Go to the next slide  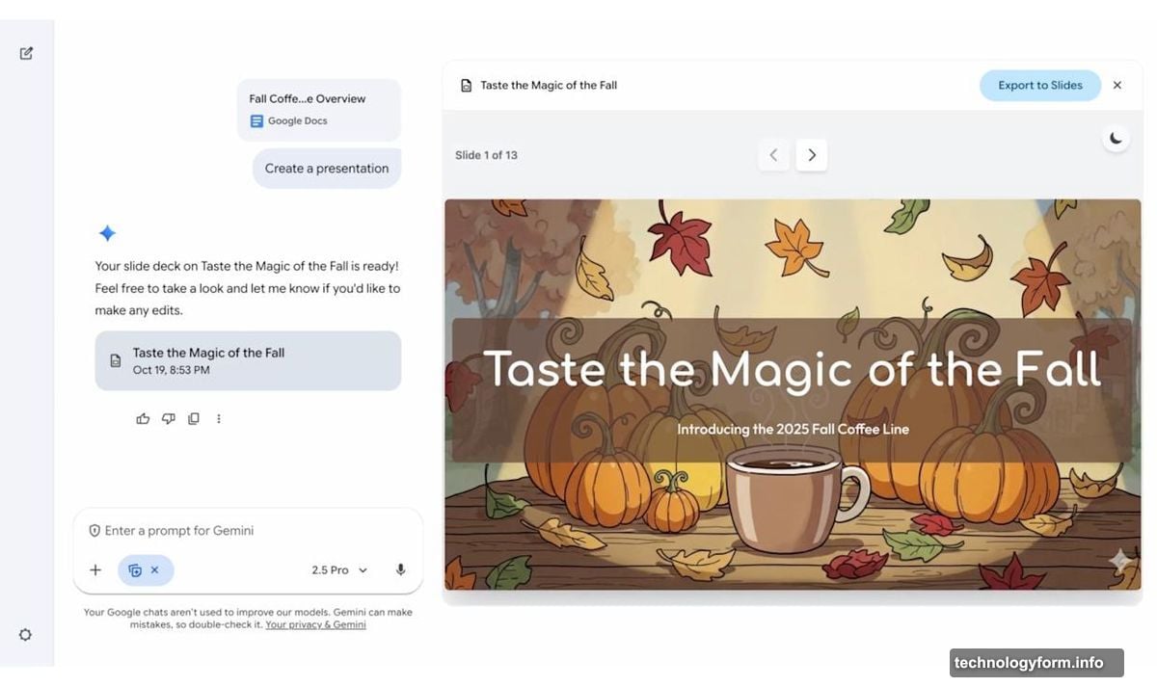812,155
